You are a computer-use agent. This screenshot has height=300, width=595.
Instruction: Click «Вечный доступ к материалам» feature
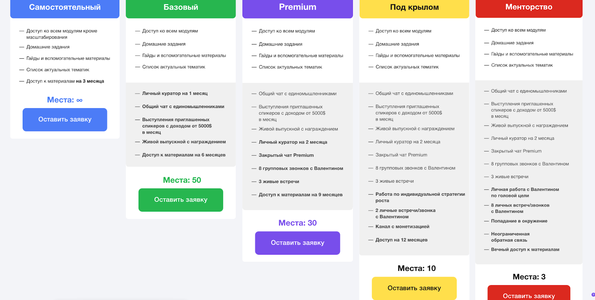pos(525,250)
